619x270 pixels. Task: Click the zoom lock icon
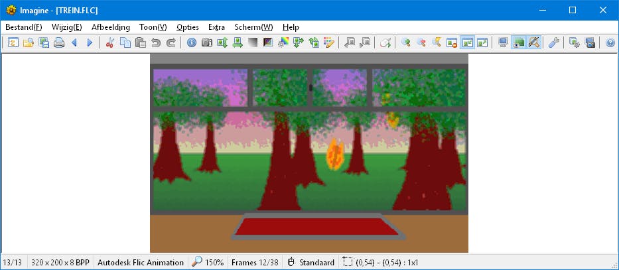click(x=452, y=42)
